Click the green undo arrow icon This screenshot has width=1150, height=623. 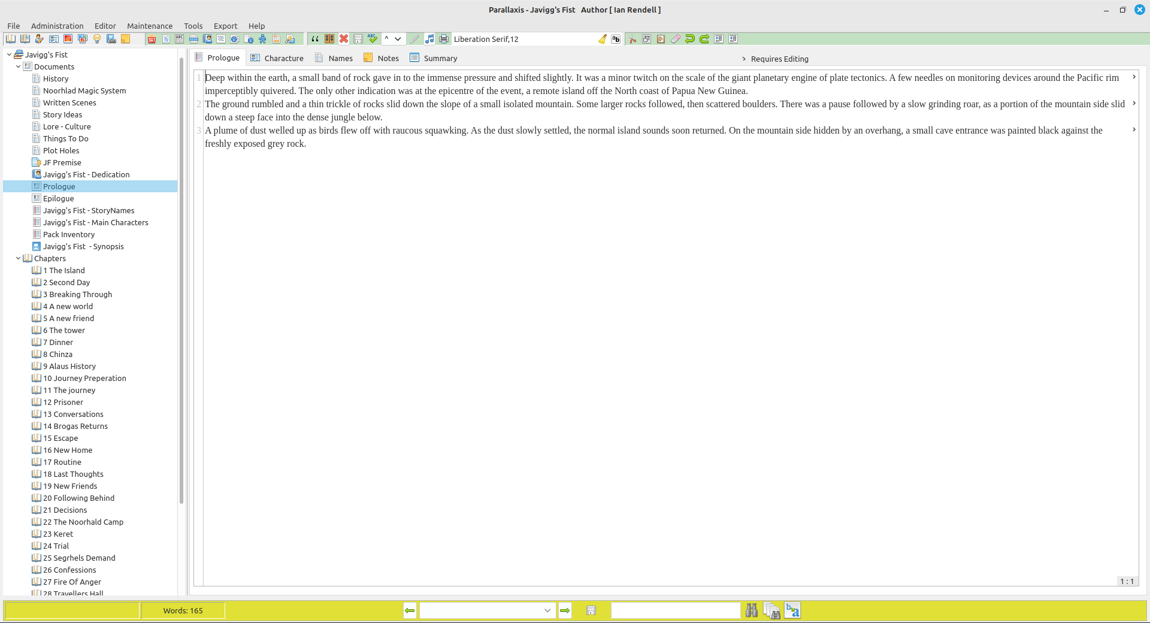[x=689, y=39]
